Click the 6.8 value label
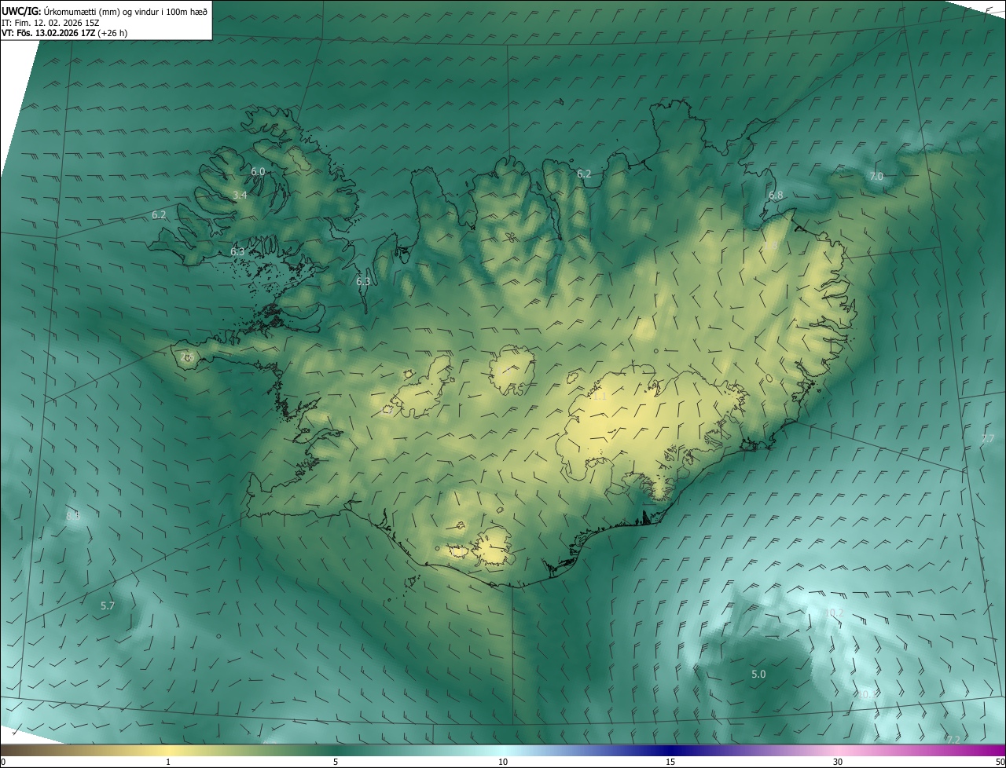1006x768 pixels. click(776, 195)
